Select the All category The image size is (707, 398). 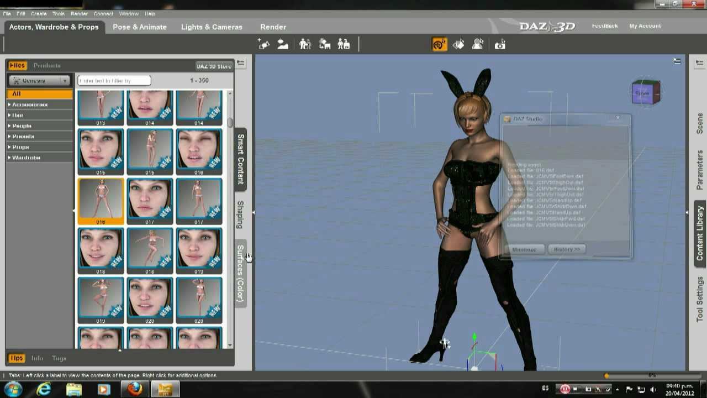pos(39,93)
